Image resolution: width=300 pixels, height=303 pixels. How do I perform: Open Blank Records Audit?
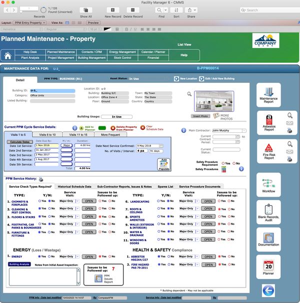click(x=268, y=212)
